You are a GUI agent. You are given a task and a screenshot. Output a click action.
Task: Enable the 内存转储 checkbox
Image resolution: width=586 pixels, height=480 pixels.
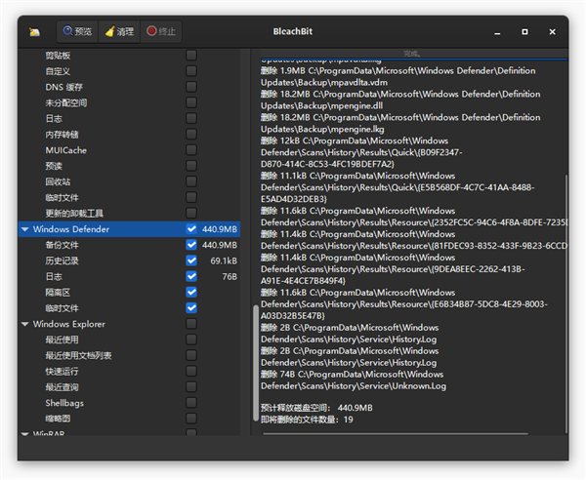(x=191, y=135)
